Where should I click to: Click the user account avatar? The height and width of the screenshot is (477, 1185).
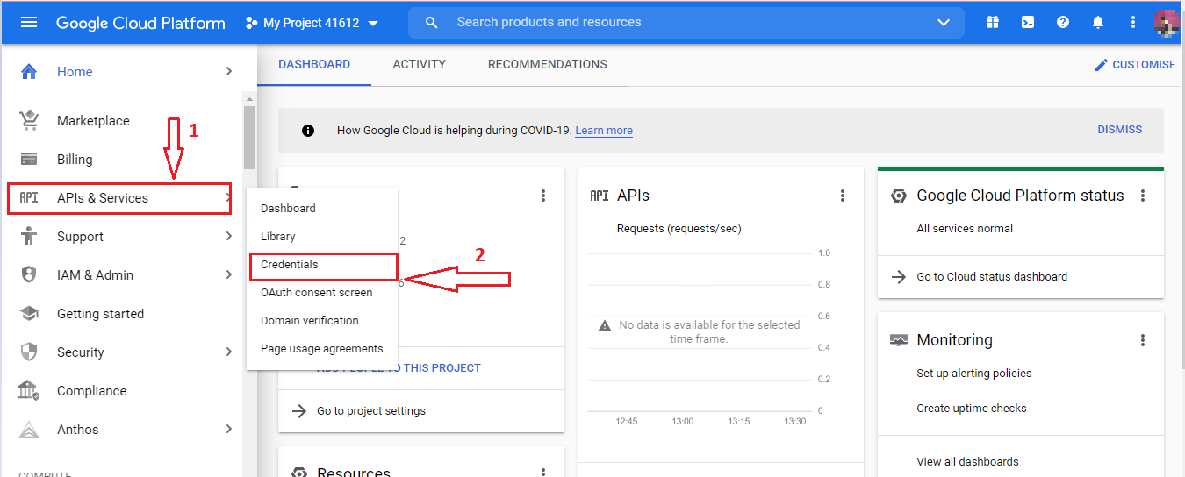pos(1166,23)
